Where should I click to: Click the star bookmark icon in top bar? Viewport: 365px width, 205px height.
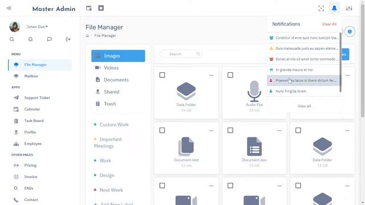(x=101, y=9)
